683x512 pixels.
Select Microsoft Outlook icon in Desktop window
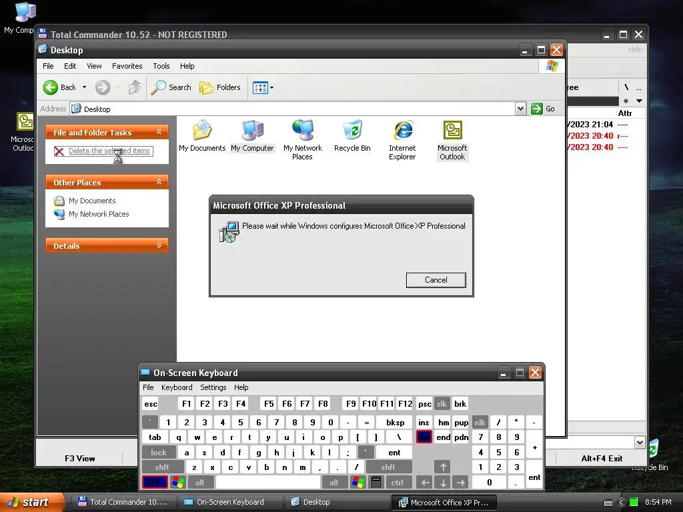(x=452, y=140)
